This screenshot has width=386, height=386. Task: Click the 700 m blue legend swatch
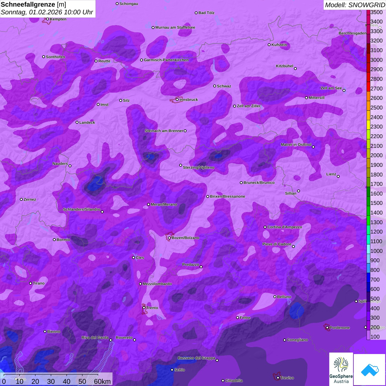368,278
